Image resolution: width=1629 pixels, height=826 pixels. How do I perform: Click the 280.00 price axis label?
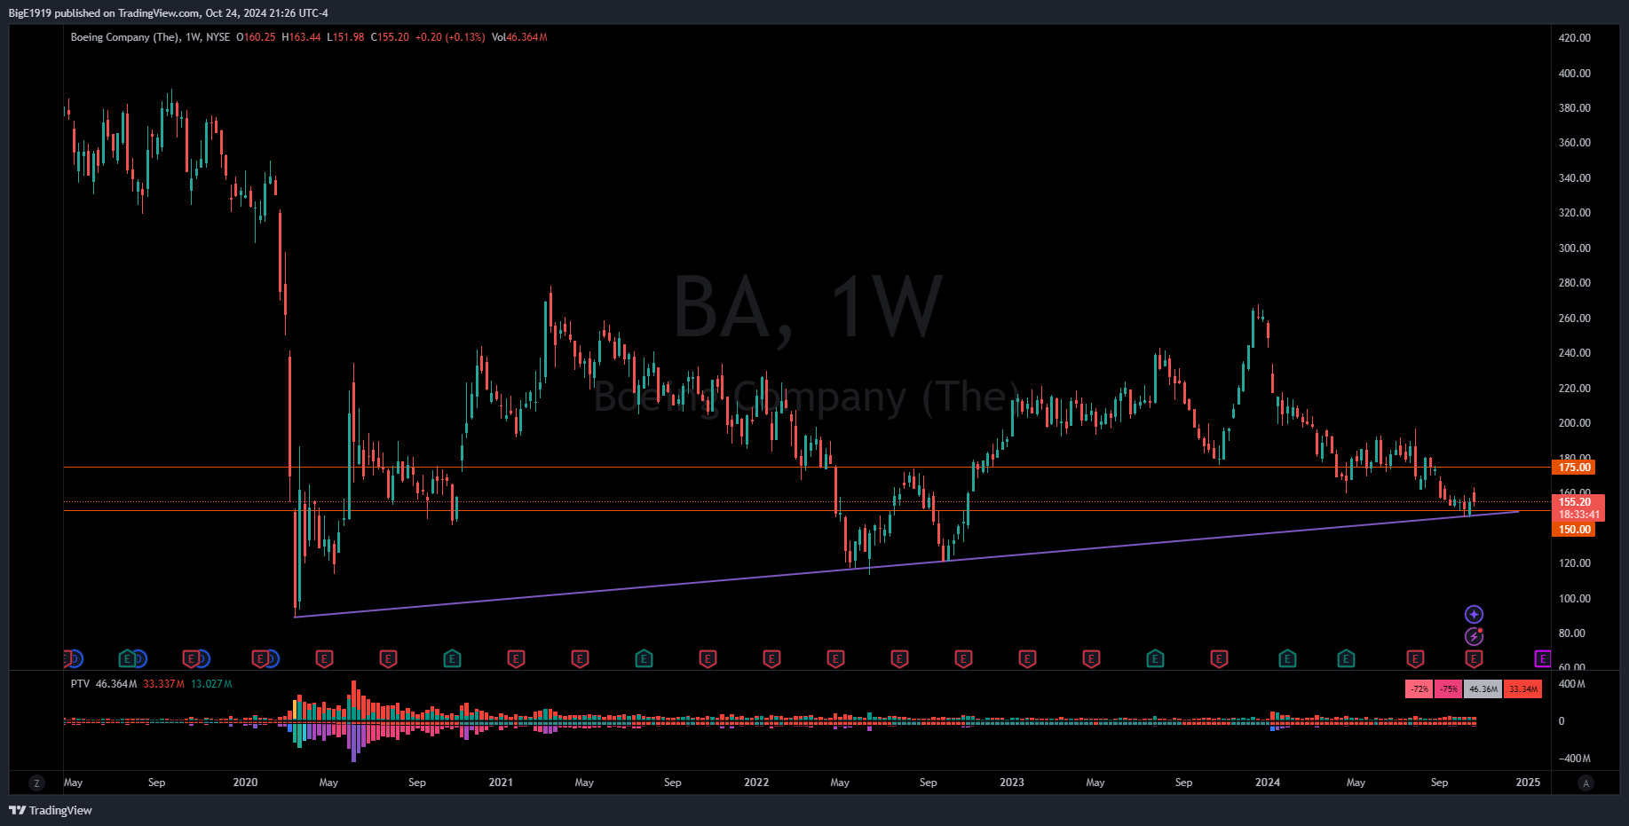tap(1575, 283)
